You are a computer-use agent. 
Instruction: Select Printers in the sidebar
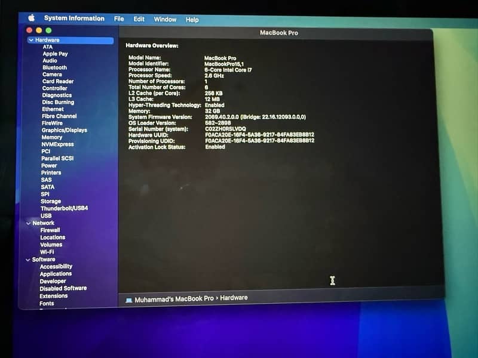(x=51, y=173)
